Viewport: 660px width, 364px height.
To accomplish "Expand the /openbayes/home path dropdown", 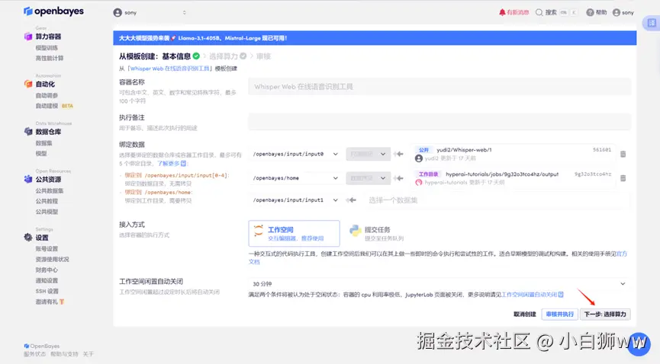I will click(x=295, y=178).
